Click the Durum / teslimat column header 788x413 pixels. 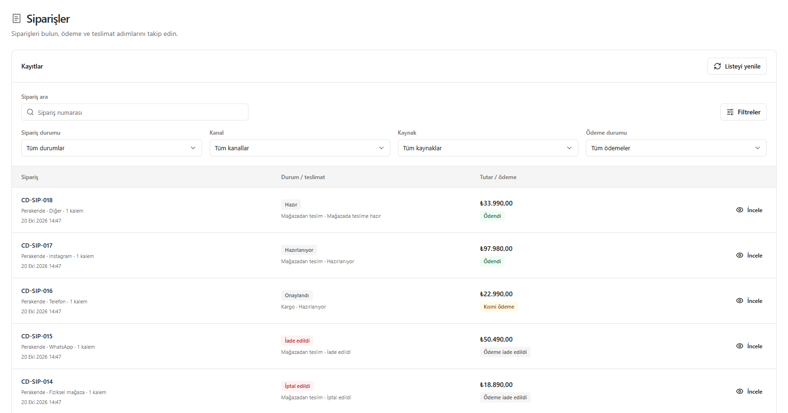pos(303,177)
